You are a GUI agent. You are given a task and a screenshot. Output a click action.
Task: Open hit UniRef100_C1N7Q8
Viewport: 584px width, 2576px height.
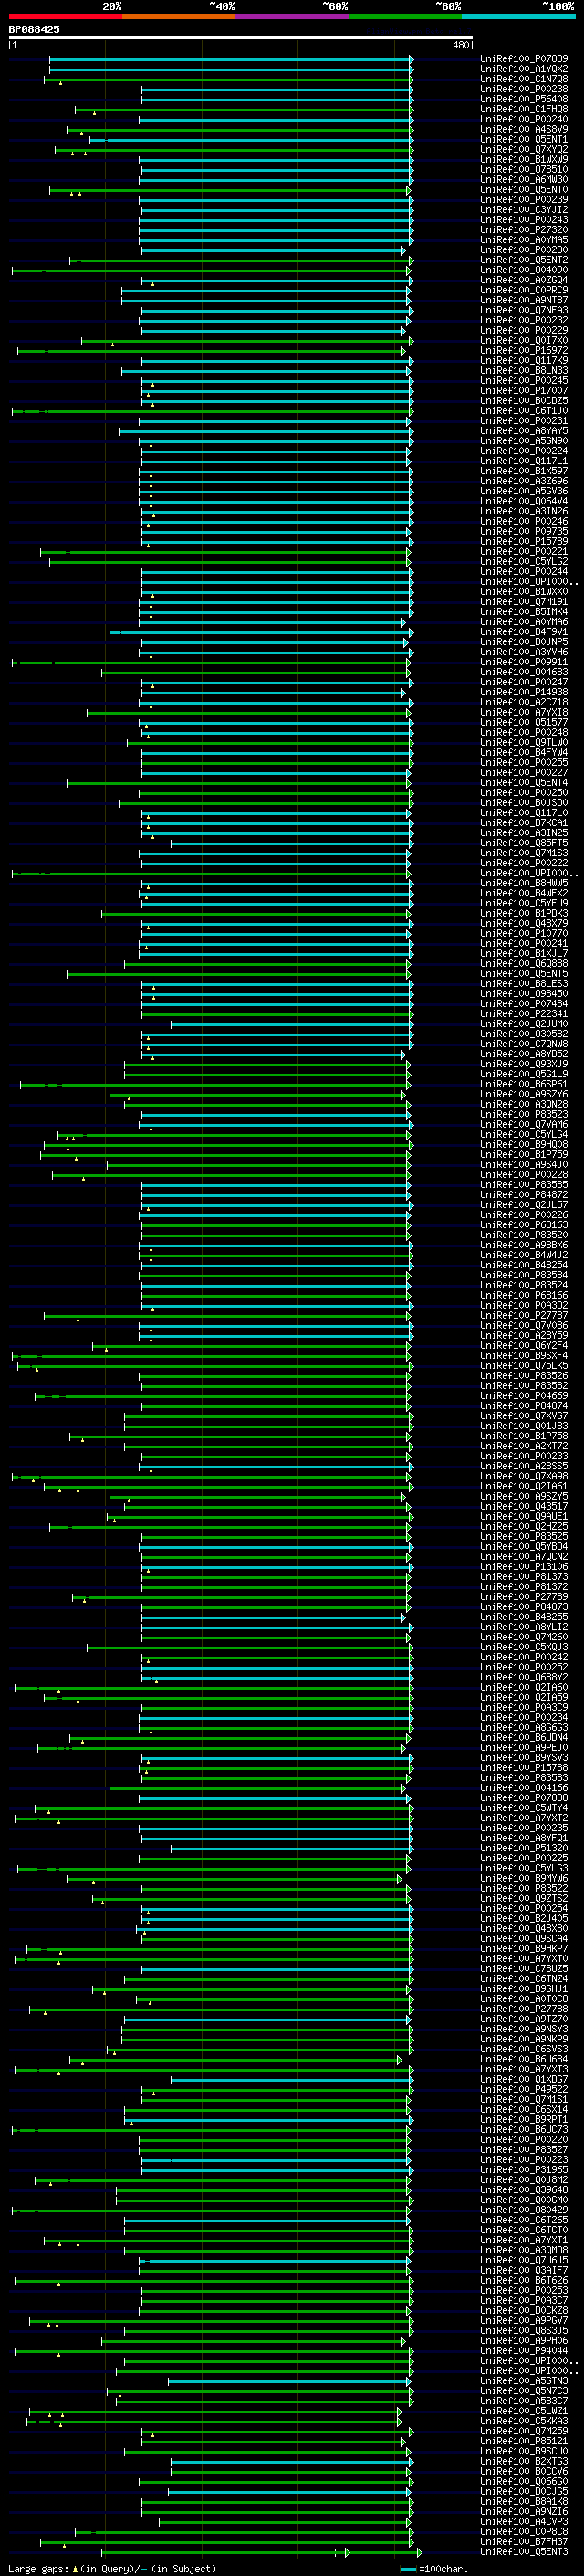[523, 79]
